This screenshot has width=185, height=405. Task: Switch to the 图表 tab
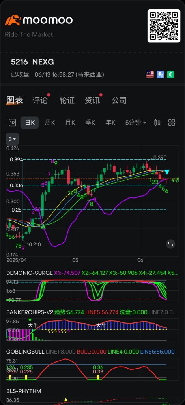pyautogui.click(x=15, y=100)
